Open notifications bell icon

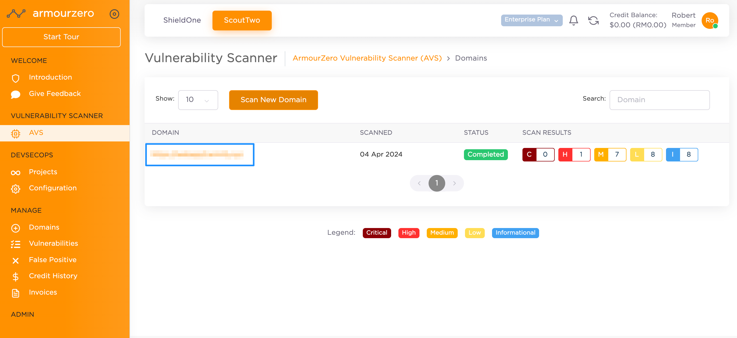click(x=573, y=20)
